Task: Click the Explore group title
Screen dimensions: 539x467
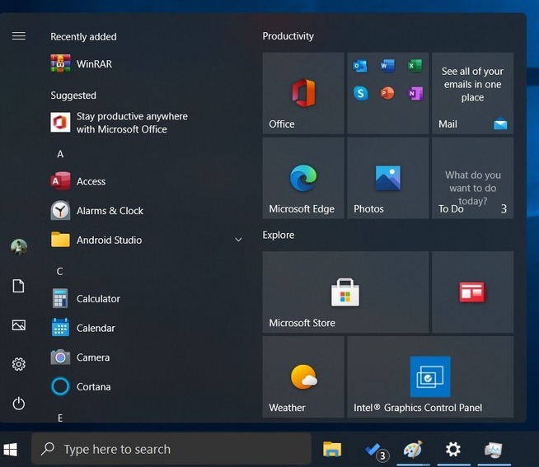Action: point(279,235)
